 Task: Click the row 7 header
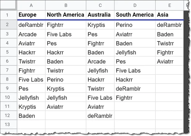pyautogui.click(x=7, y=71)
